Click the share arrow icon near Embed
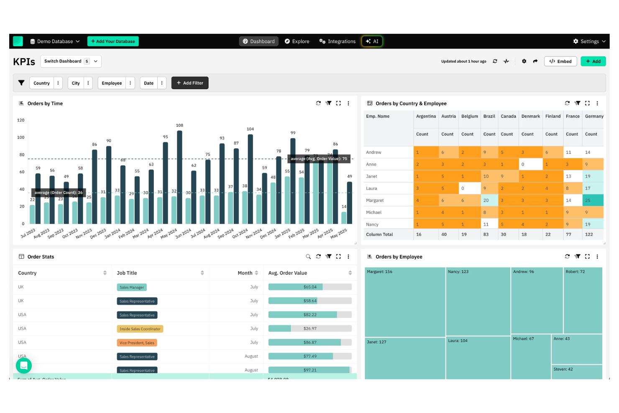Image resolution: width=619 pixels, height=413 pixels. (535, 61)
